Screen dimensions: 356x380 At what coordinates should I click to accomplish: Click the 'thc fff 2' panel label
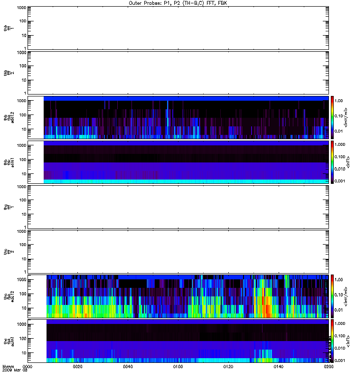click(x=9, y=252)
